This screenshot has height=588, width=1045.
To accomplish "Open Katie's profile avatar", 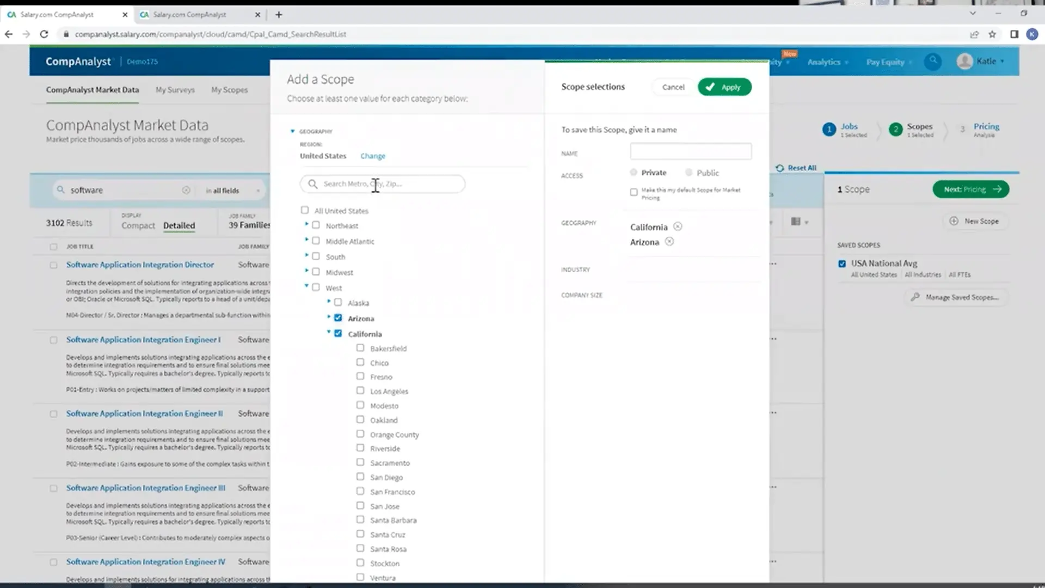I will point(964,62).
